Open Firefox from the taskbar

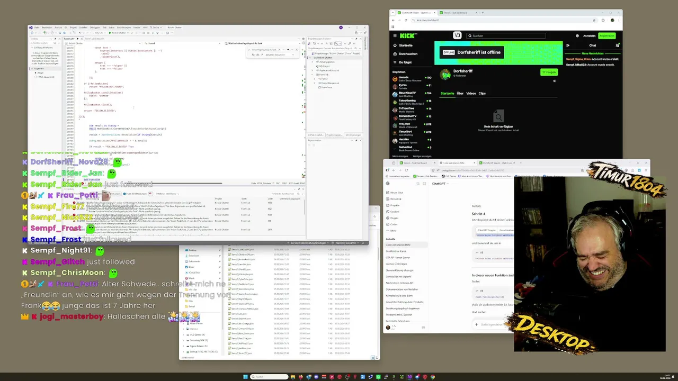pos(301,377)
